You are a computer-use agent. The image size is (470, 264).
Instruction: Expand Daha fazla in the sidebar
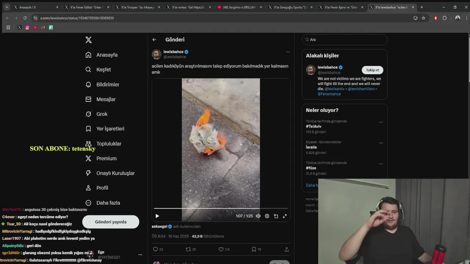(108, 202)
